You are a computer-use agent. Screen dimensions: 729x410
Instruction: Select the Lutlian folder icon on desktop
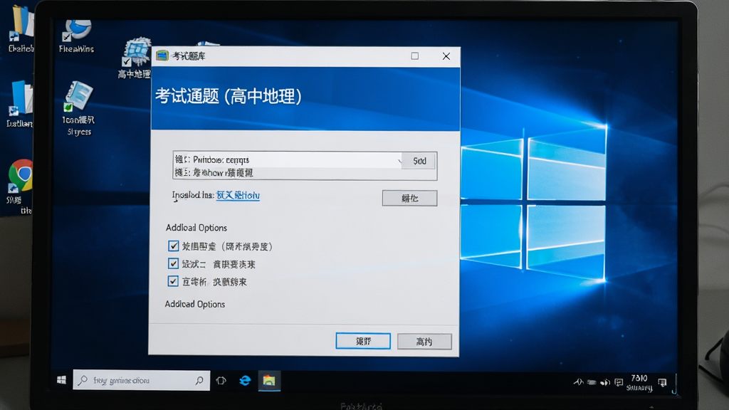(20, 104)
